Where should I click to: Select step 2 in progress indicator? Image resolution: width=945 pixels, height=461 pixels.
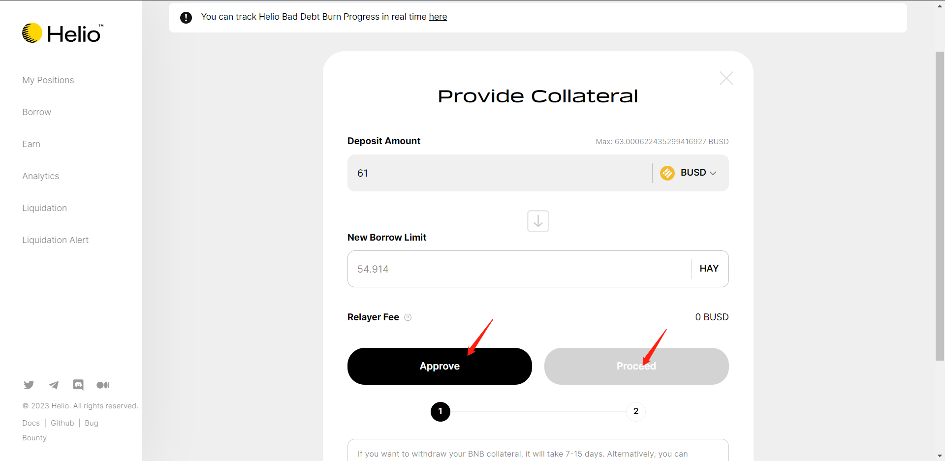635,411
